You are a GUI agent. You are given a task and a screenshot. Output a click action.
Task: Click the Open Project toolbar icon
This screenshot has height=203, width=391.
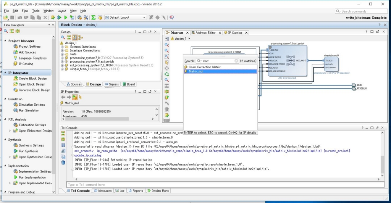click(6, 18)
